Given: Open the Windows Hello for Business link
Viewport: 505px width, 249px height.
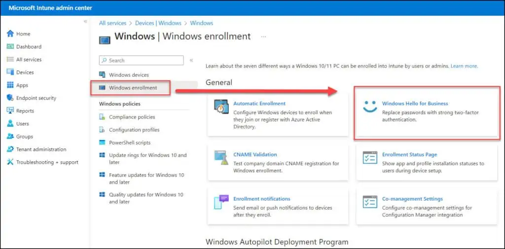Looking at the screenshot, I should tap(415, 103).
